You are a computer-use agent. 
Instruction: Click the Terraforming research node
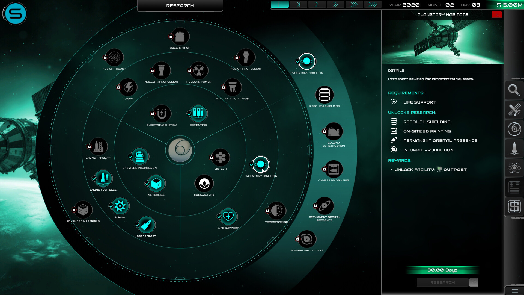(x=276, y=211)
